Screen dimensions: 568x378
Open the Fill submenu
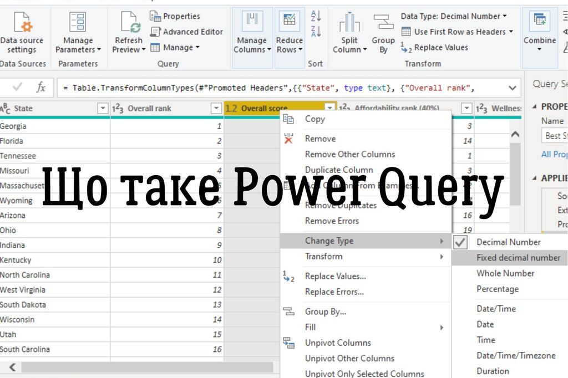366,328
